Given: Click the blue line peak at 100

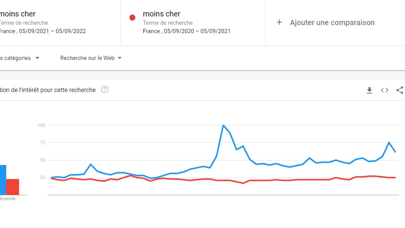Looking at the screenshot, I should coord(223,125).
